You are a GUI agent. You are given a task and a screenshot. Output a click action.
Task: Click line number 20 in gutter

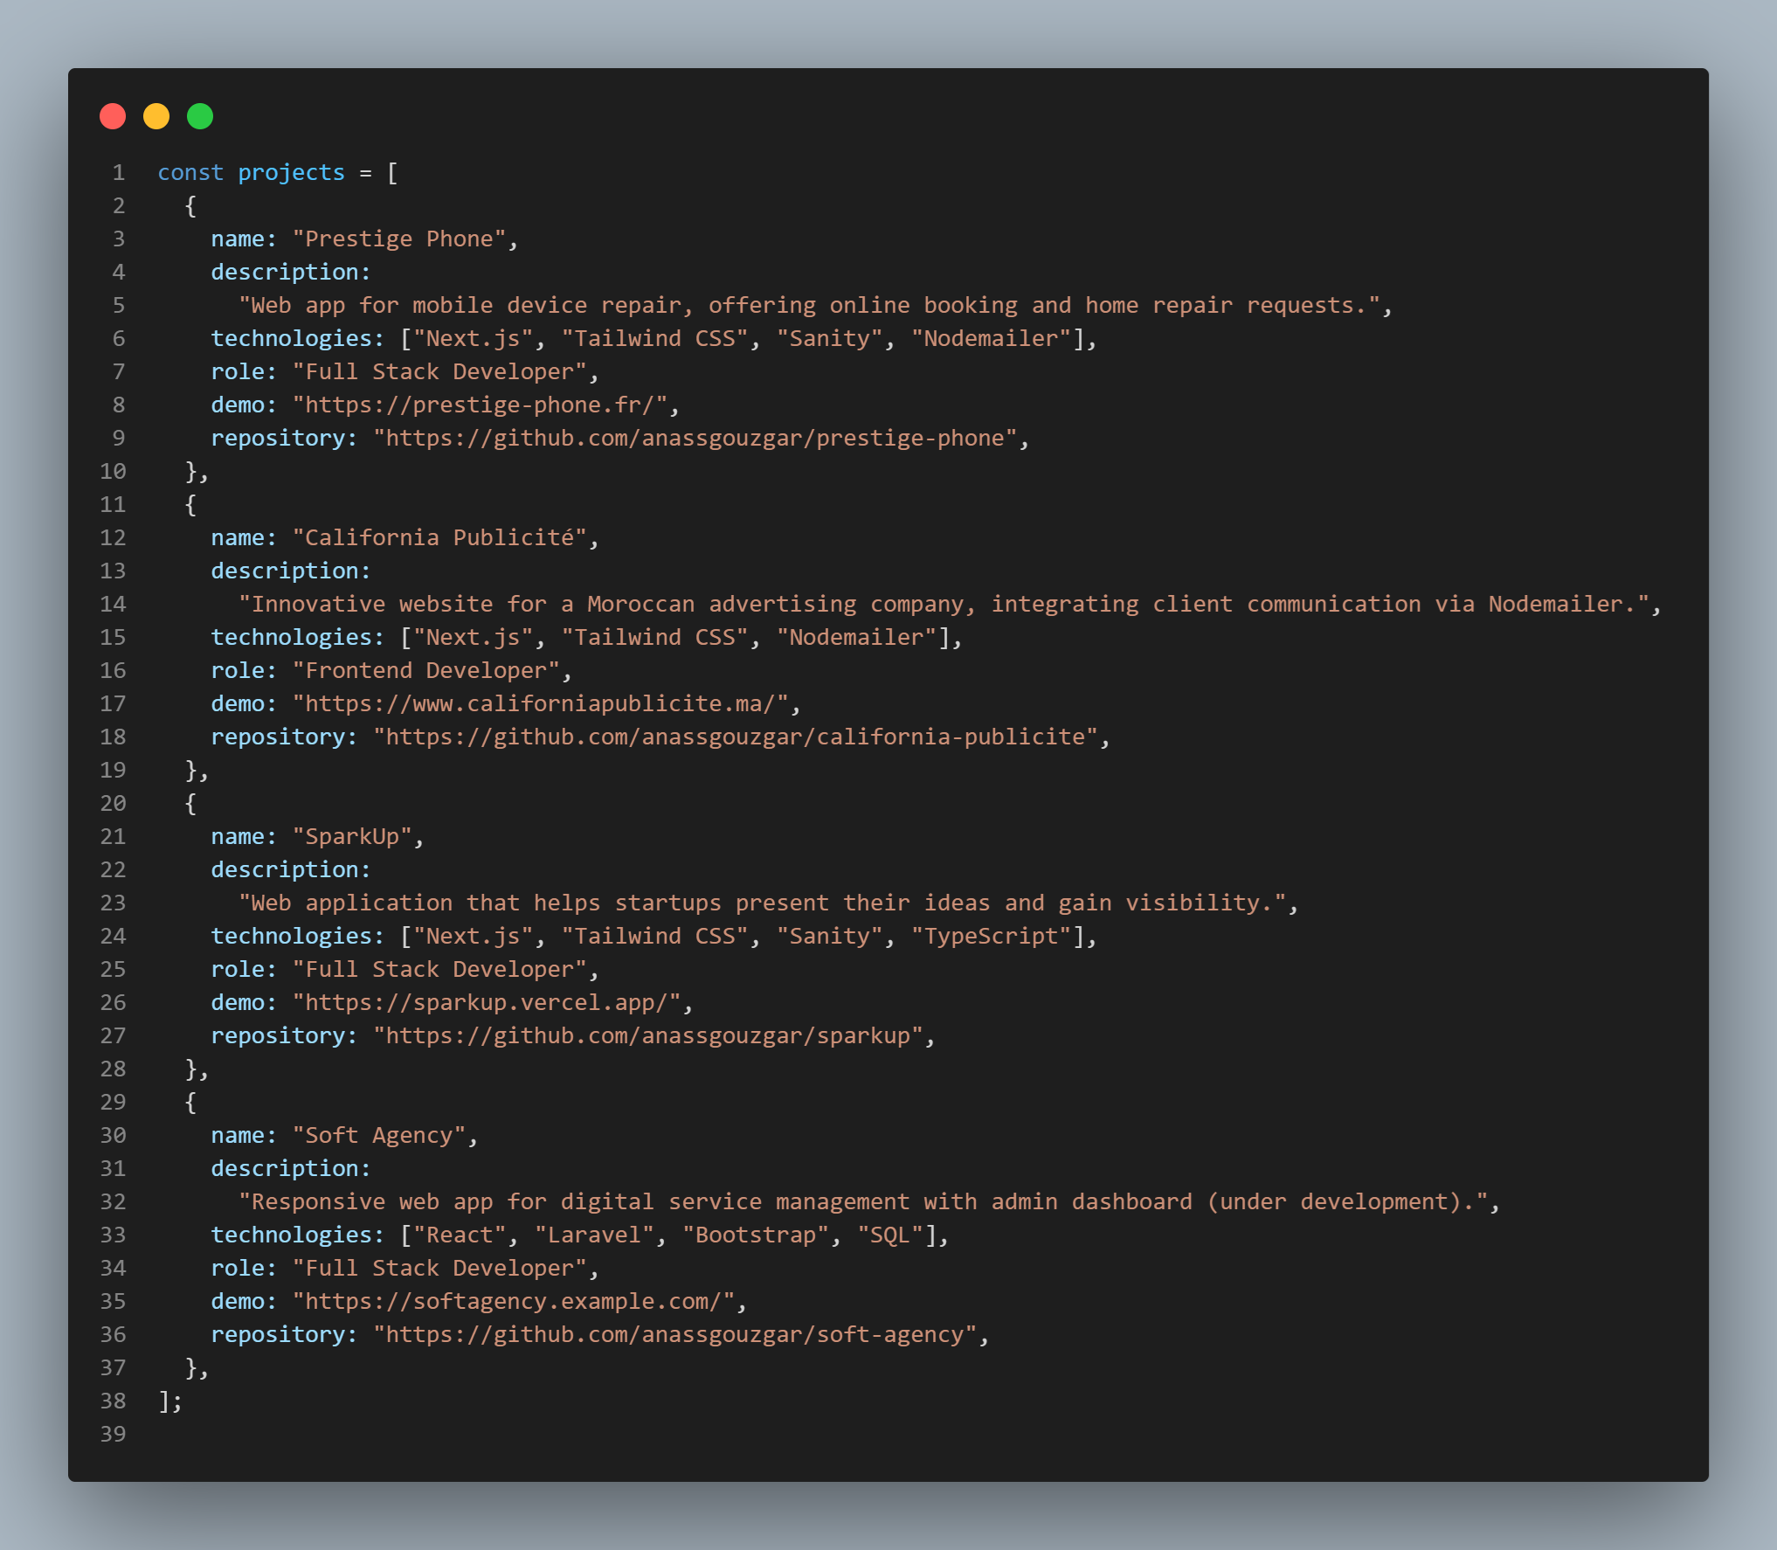[x=113, y=804]
